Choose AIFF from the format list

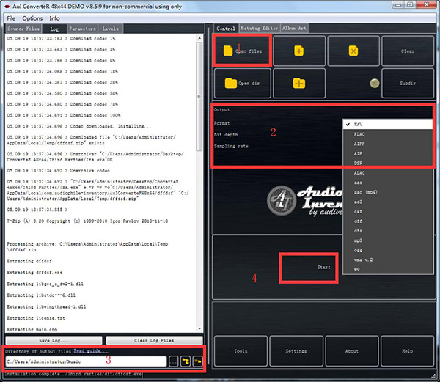coord(387,144)
